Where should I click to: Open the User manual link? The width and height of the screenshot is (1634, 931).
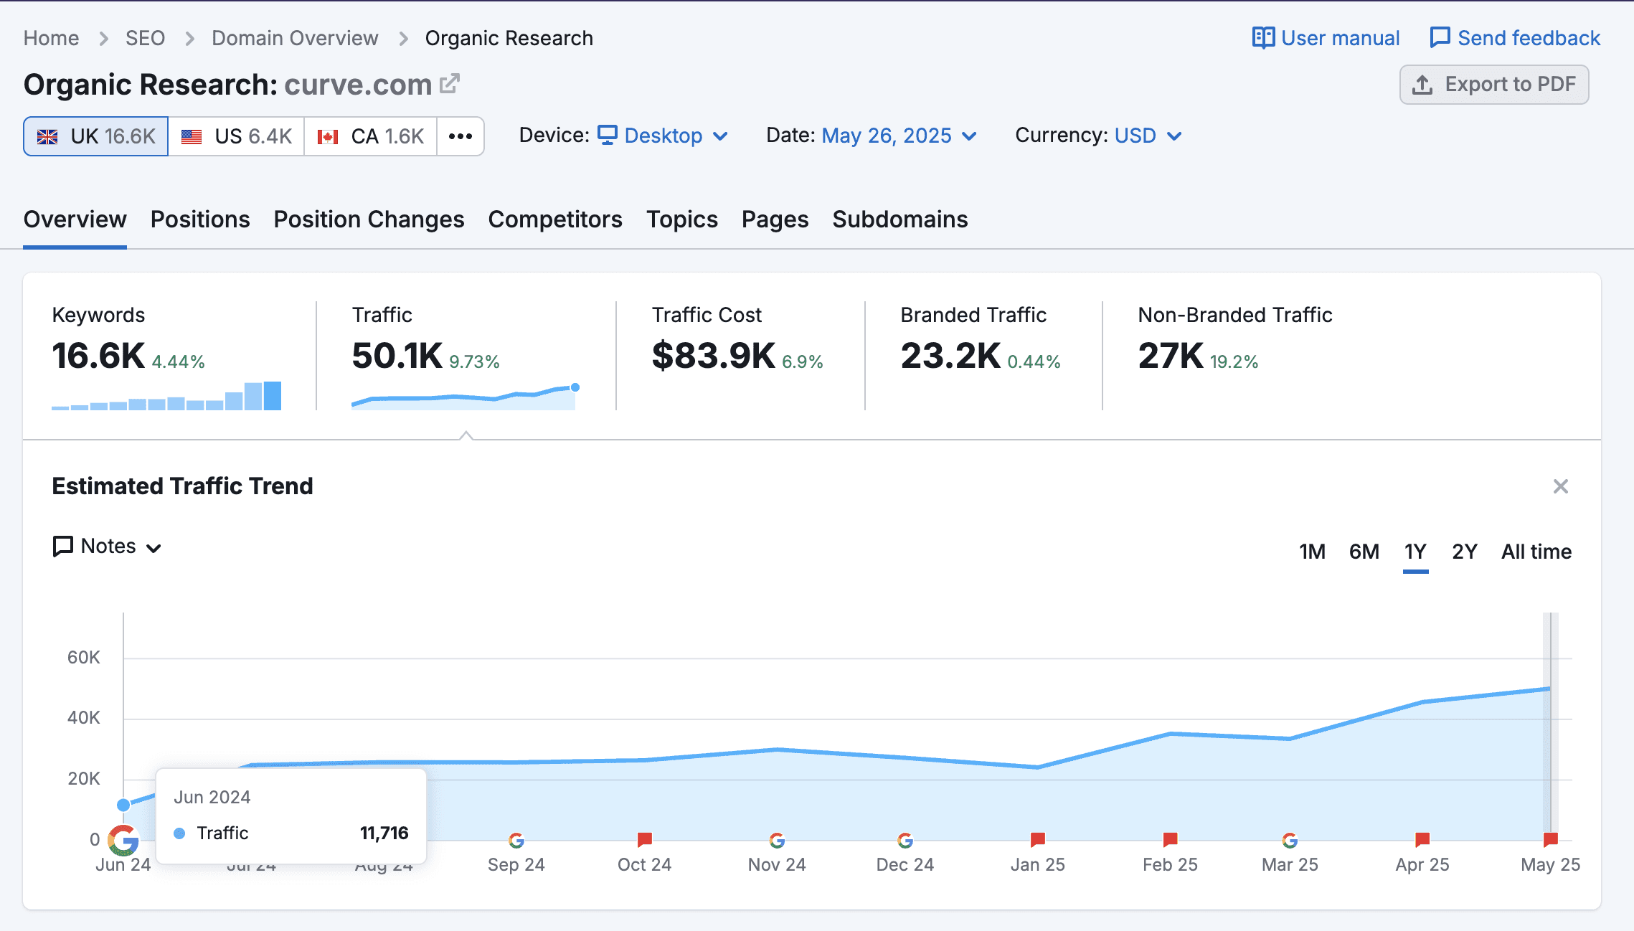click(1326, 38)
